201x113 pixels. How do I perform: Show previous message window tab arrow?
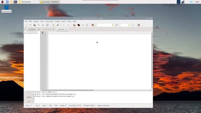(29, 92)
